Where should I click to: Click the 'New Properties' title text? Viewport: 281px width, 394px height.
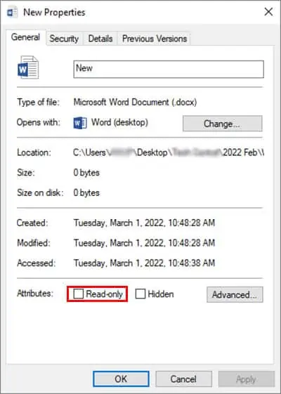coord(54,13)
